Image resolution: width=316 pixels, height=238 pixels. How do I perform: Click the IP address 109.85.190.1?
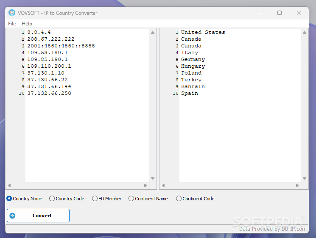click(48, 59)
